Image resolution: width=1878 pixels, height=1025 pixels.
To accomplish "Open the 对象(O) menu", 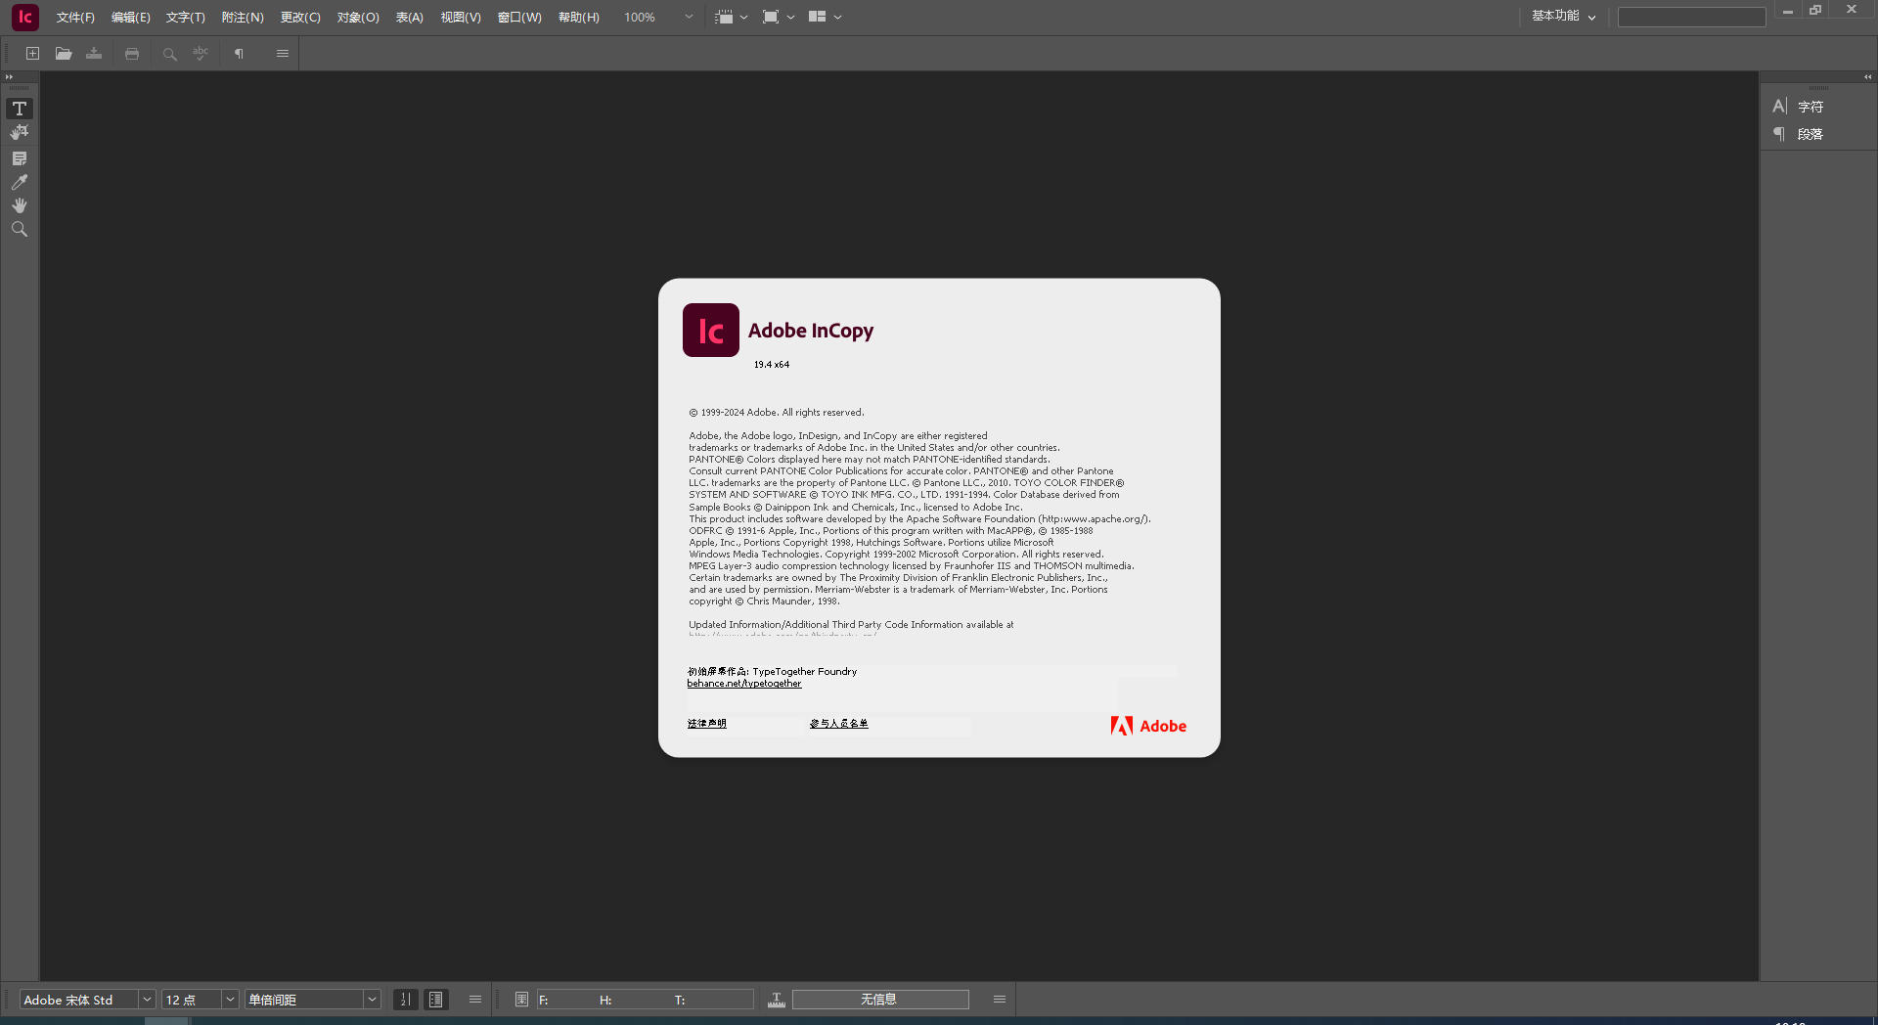I will coord(358,18).
